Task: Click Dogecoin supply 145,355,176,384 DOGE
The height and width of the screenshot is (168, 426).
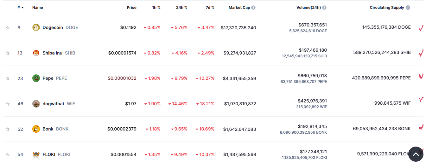Action: [386, 27]
